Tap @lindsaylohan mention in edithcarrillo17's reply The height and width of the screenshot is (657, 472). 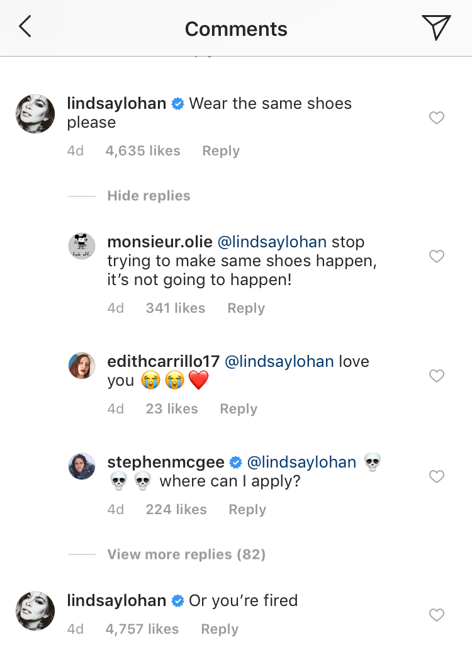click(x=279, y=362)
